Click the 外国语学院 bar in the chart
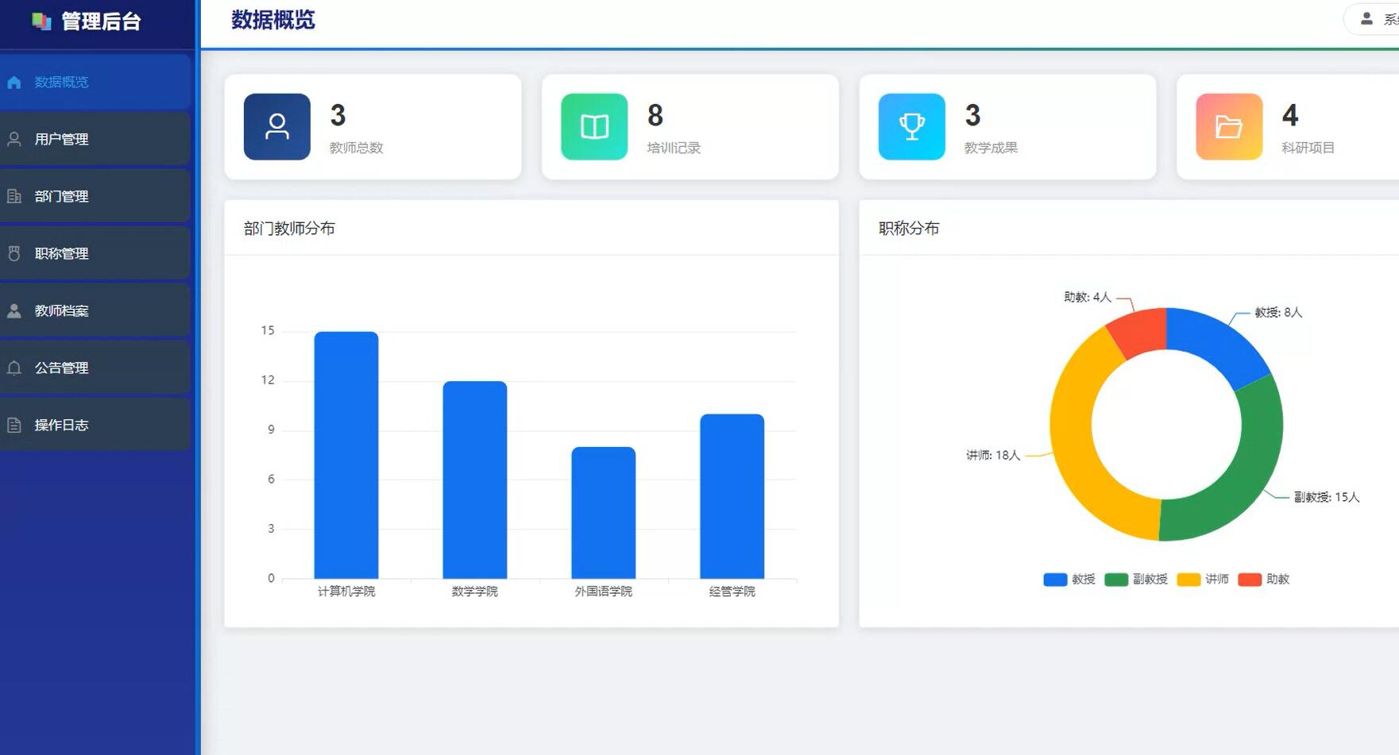This screenshot has height=755, width=1399. point(604,513)
